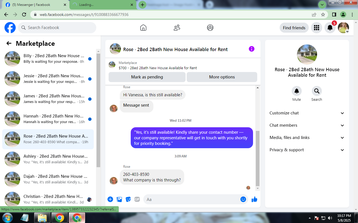Click the chat messages scrollbar thumb
This screenshot has height=223, width=358.
point(258,158)
